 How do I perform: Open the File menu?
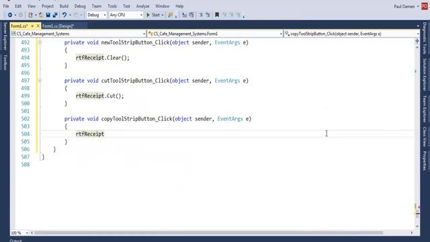[x=6, y=6]
